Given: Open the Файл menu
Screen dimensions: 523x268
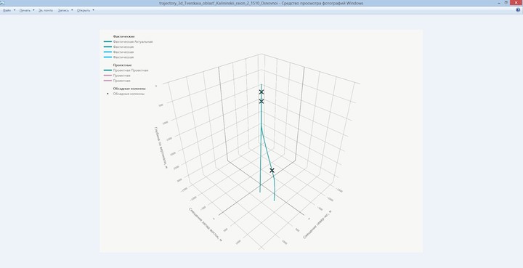Looking at the screenshot, I should click(x=7, y=10).
